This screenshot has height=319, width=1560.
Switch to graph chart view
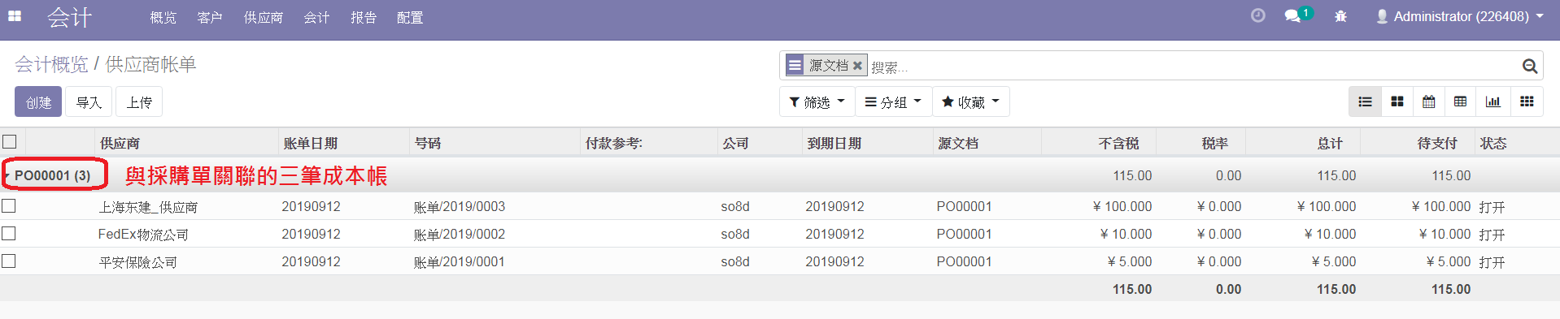1493,101
